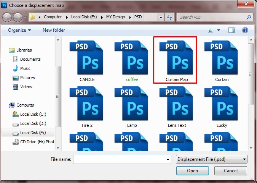Select the Curtain Map PSD file icon
This screenshot has width=257, height=183.
click(176, 58)
